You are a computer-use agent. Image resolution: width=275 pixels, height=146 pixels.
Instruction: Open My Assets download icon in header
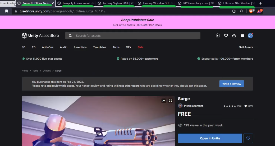tap(217, 36)
